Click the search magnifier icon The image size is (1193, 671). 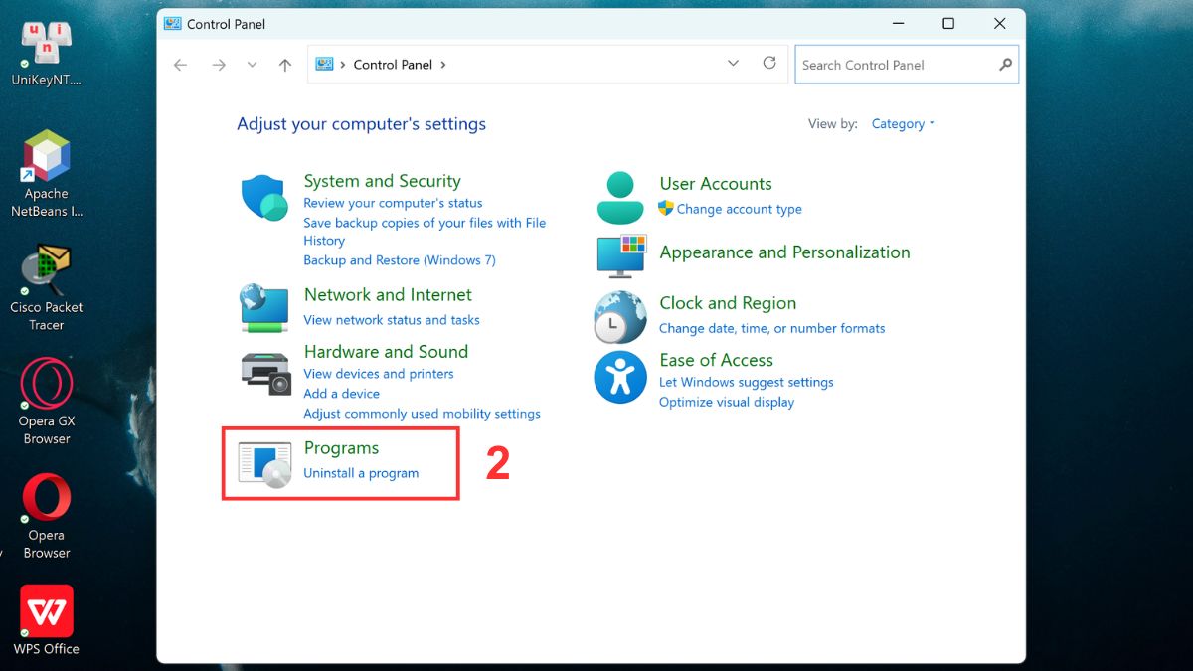pos(1005,65)
